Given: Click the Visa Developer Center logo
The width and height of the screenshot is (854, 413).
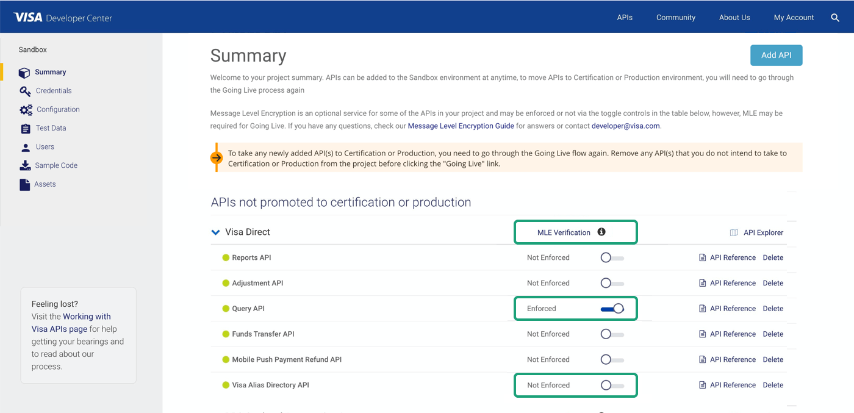Looking at the screenshot, I should coord(63,18).
